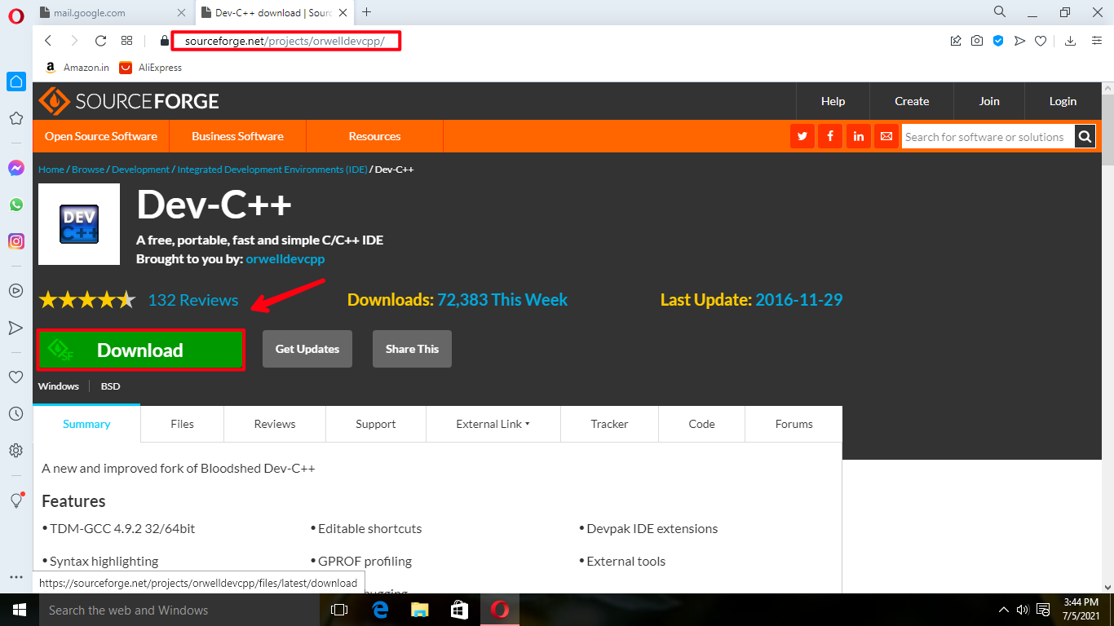Open Microsoft Edge from the taskbar
Viewport: 1114px width, 626px height.
click(380, 610)
